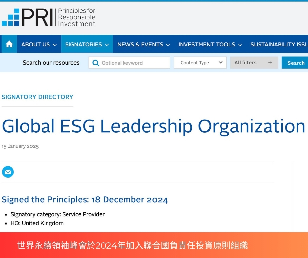The image size is (308, 258).
Task: Open the Content Type dropdown
Action: point(200,63)
